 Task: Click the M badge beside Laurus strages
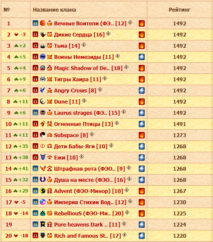point(35,113)
